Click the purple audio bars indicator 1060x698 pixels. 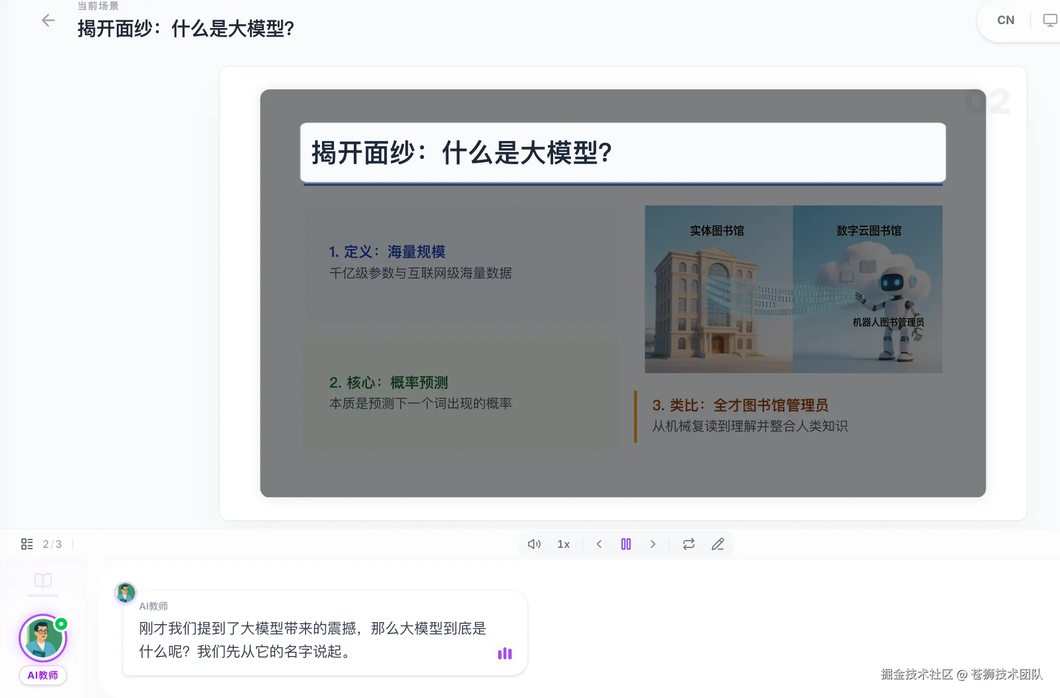coord(504,654)
